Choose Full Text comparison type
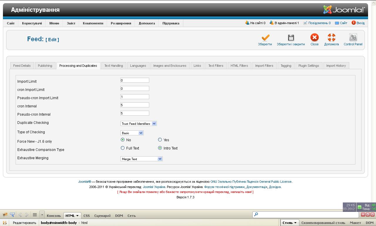Screen dimensions: 376x226 point(123,148)
